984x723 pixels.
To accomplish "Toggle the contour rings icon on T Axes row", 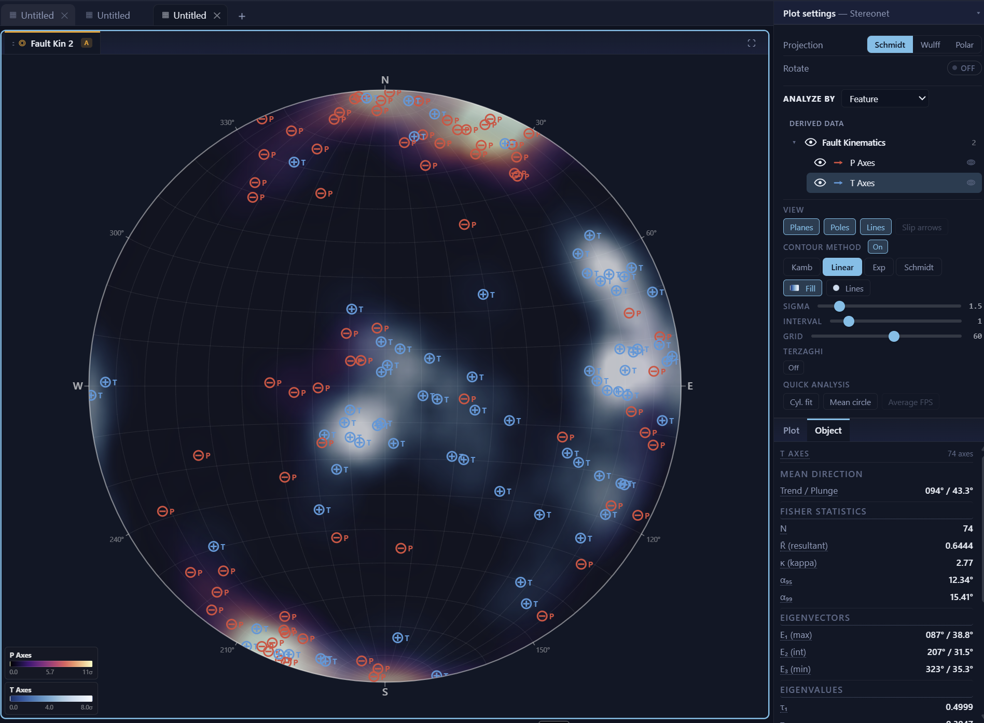I will click(x=971, y=183).
